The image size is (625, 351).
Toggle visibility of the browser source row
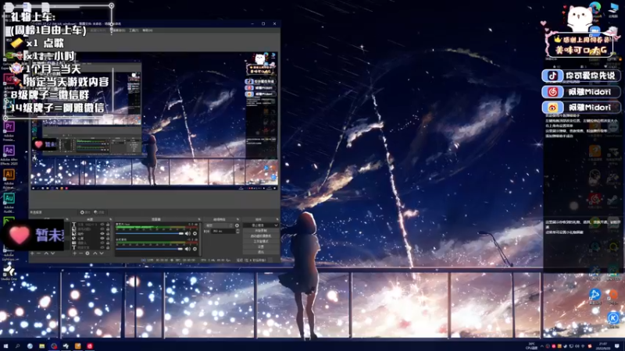coord(102,238)
